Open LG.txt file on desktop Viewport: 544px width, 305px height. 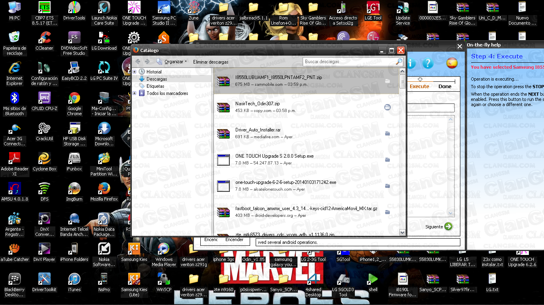tap(492, 283)
